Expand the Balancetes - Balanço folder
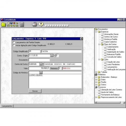126x126 pixels. coord(96,77)
